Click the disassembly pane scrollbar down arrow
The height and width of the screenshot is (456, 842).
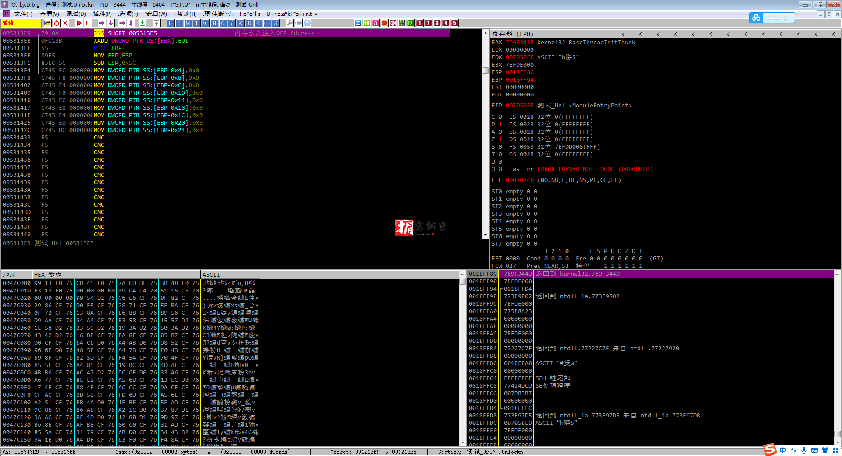pyautogui.click(x=485, y=235)
